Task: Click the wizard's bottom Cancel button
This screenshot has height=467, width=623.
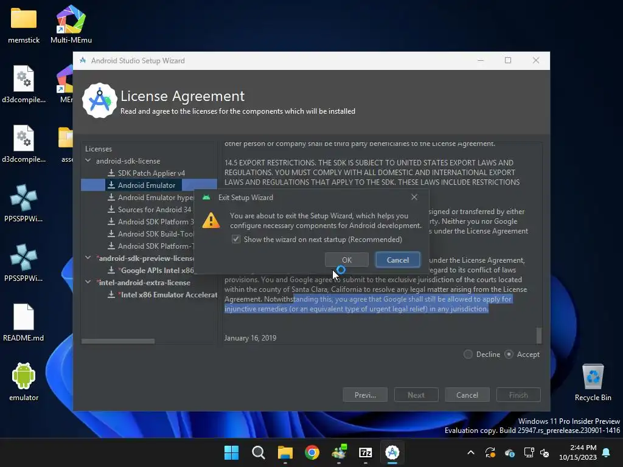Action: coord(467,395)
